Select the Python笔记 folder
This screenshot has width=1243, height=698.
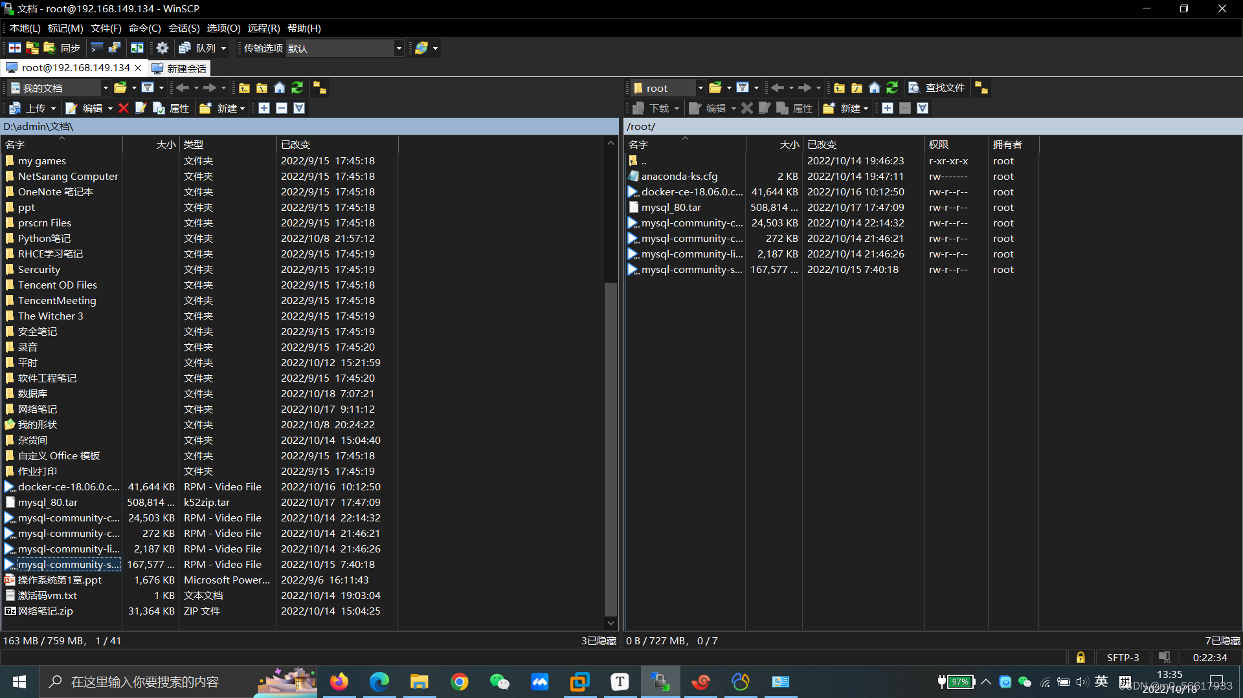(44, 239)
